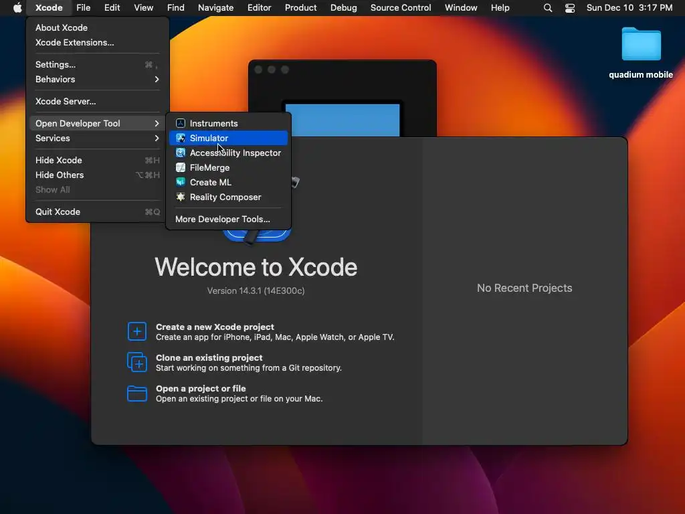
Task: Click the Simulator app icon in submenu
Action: (181, 138)
